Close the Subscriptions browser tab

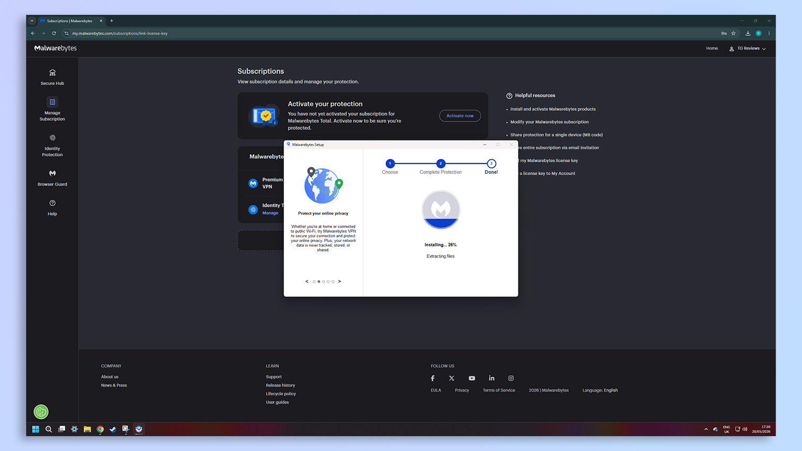click(x=101, y=21)
